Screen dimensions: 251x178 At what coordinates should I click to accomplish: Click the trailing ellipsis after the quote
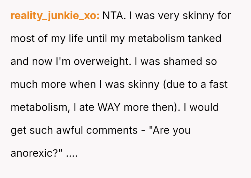pyautogui.click(x=71, y=153)
